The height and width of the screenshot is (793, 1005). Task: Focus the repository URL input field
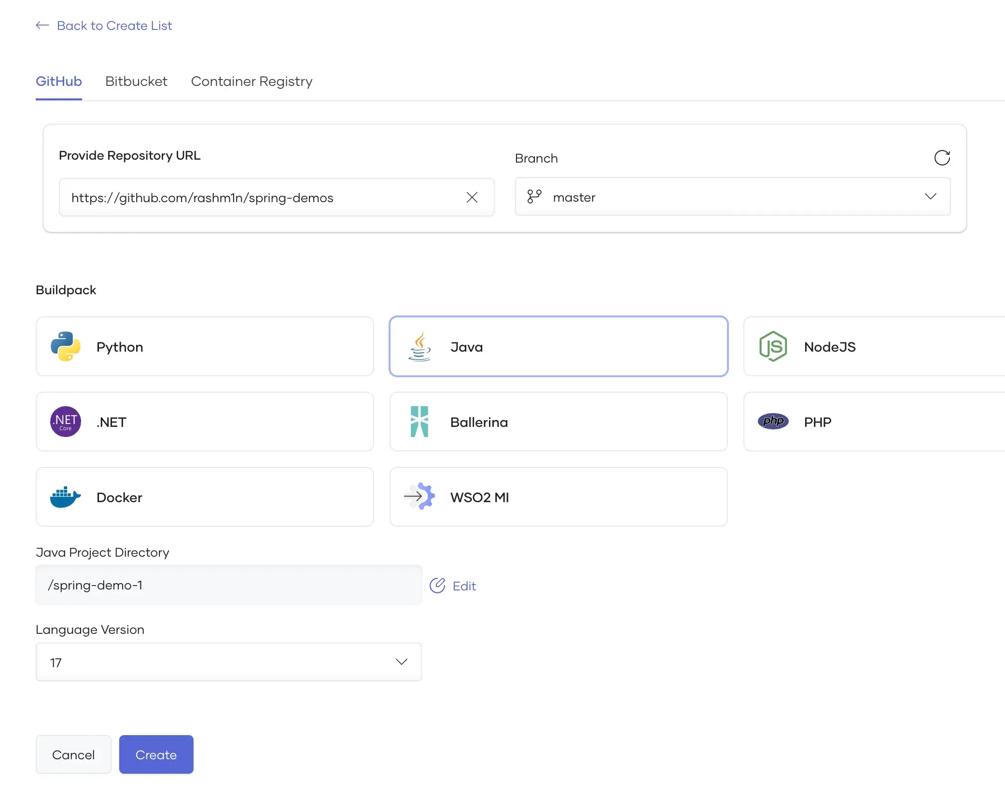(x=277, y=197)
